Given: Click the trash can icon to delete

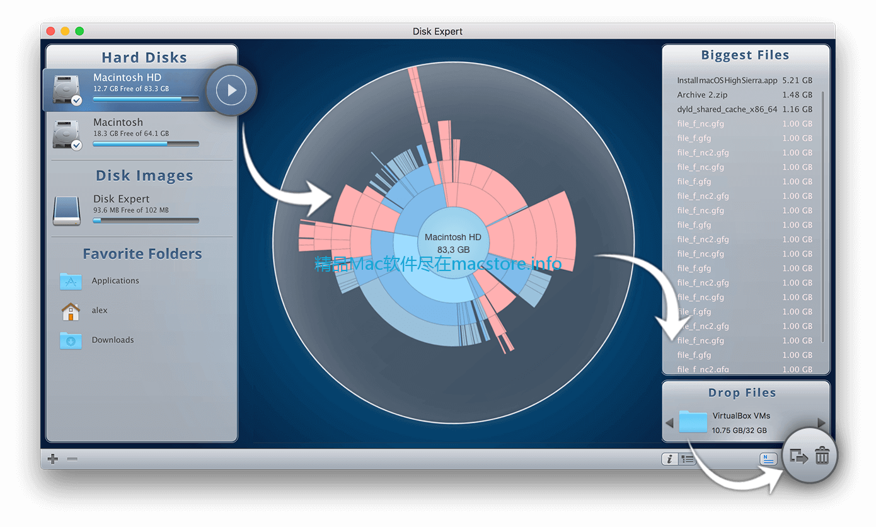Looking at the screenshot, I should 822,455.
